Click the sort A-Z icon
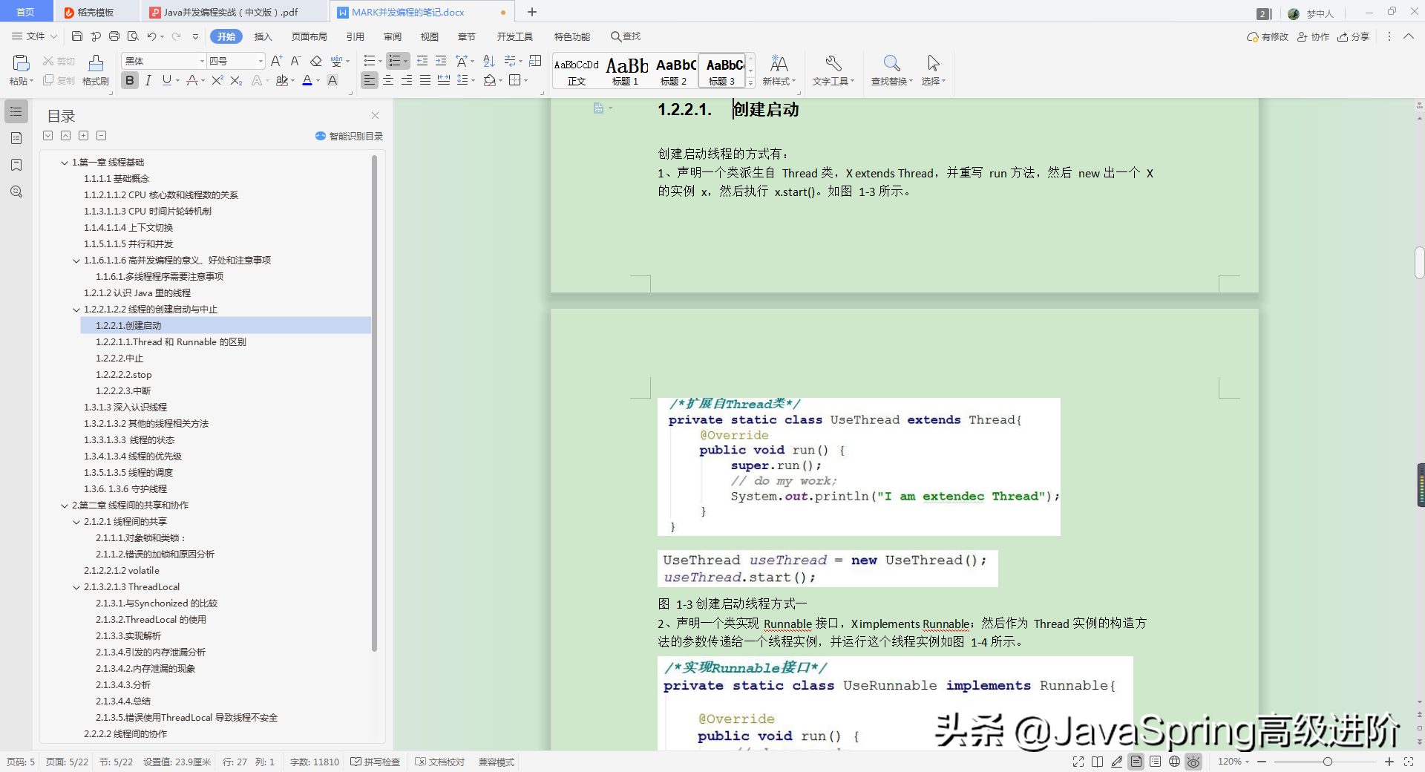 tap(488, 61)
